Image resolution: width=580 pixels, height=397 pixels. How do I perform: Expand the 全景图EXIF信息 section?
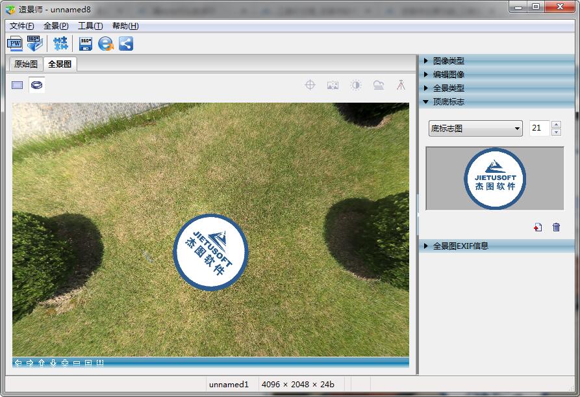pyautogui.click(x=497, y=246)
